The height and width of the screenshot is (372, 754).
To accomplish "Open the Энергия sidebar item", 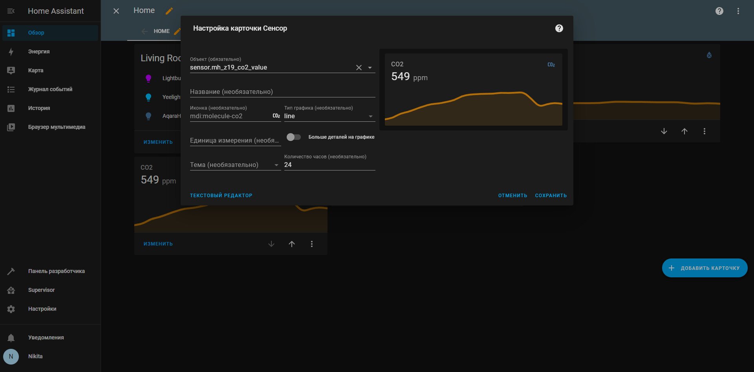I will tap(50, 51).
